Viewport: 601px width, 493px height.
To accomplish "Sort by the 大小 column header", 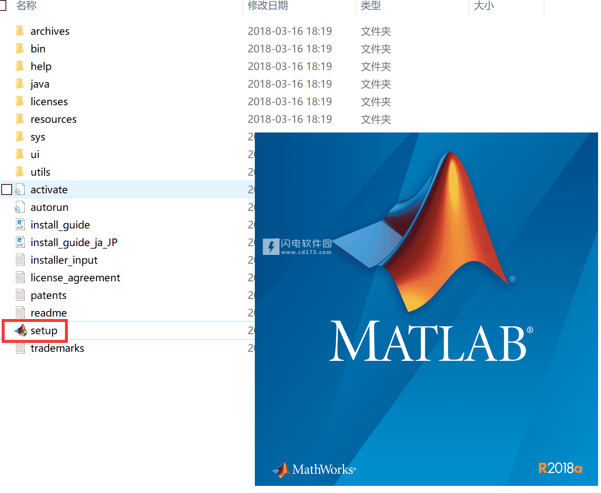I will (x=484, y=5).
